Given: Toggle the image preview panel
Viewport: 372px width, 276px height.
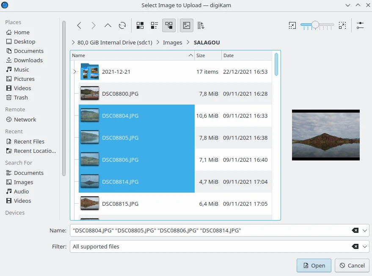Looking at the screenshot, I should (186, 25).
